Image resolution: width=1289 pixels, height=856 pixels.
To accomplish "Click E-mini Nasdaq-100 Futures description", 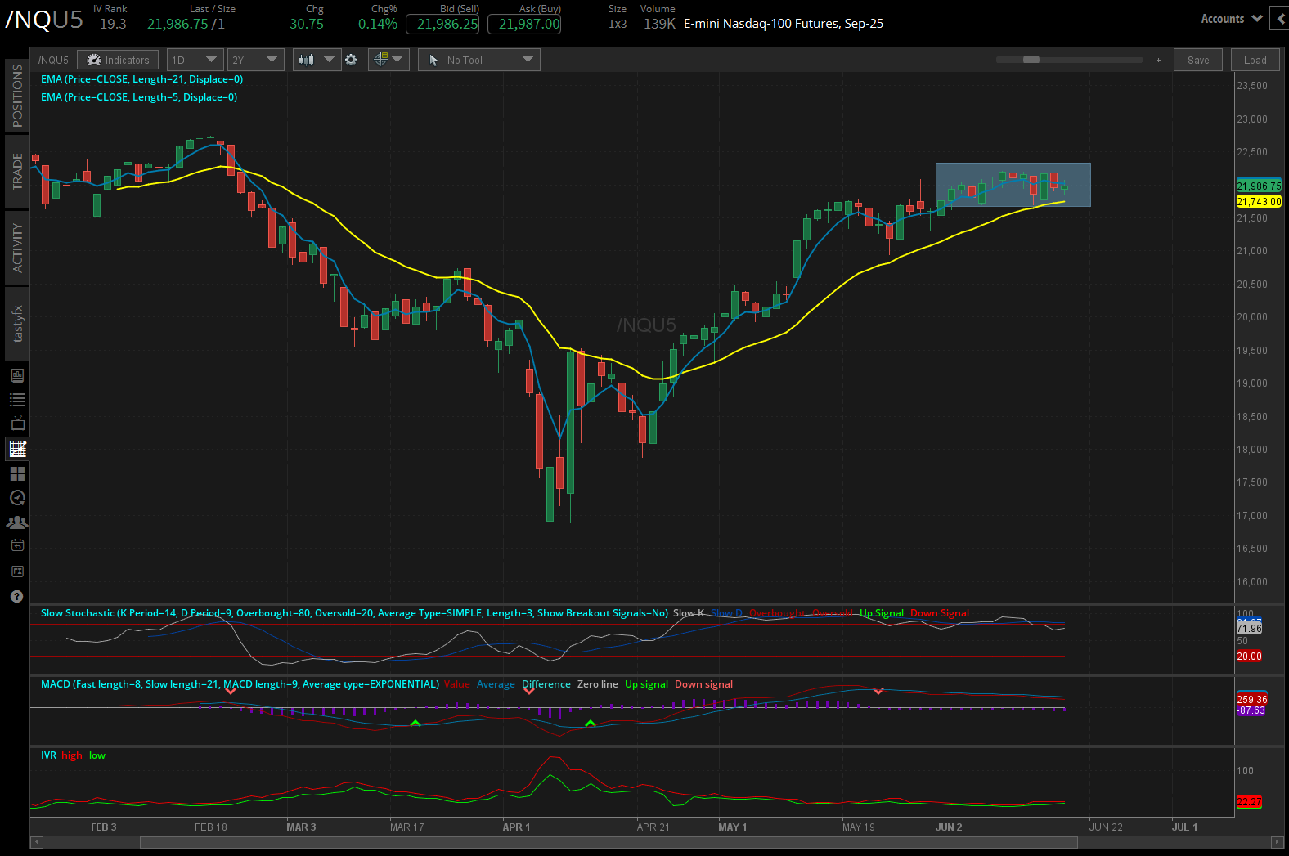I will [x=784, y=24].
